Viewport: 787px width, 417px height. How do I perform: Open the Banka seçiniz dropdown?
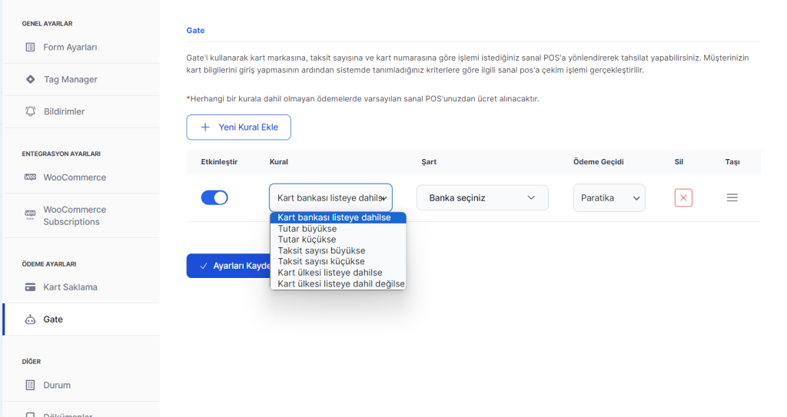coord(482,197)
